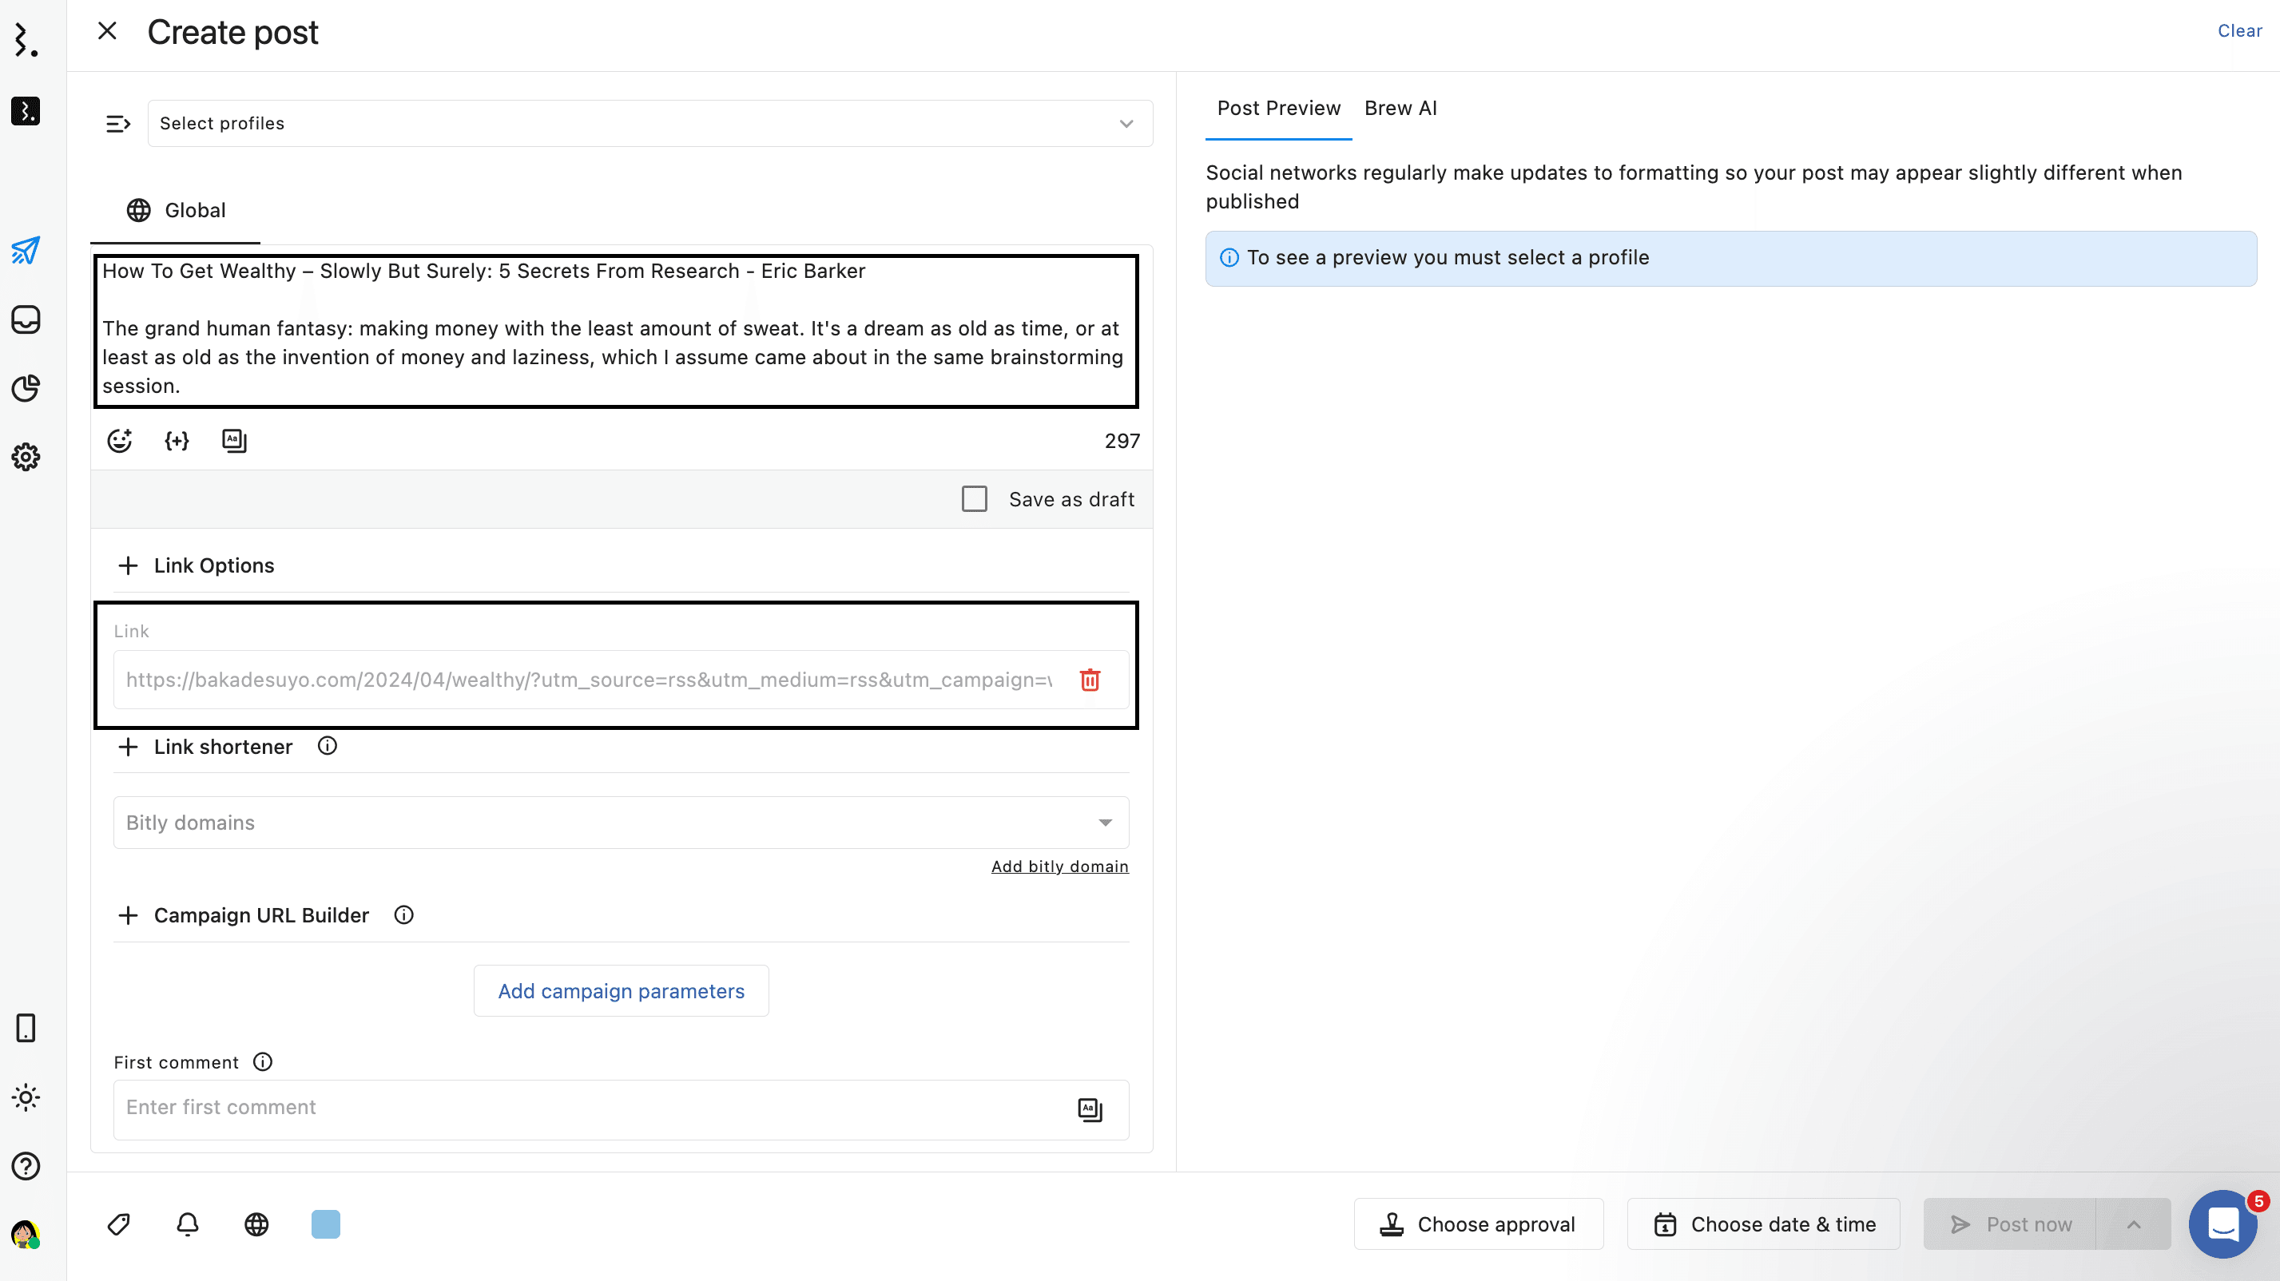Open the analytics pie chart icon
The width and height of the screenshot is (2280, 1281).
tap(26, 388)
